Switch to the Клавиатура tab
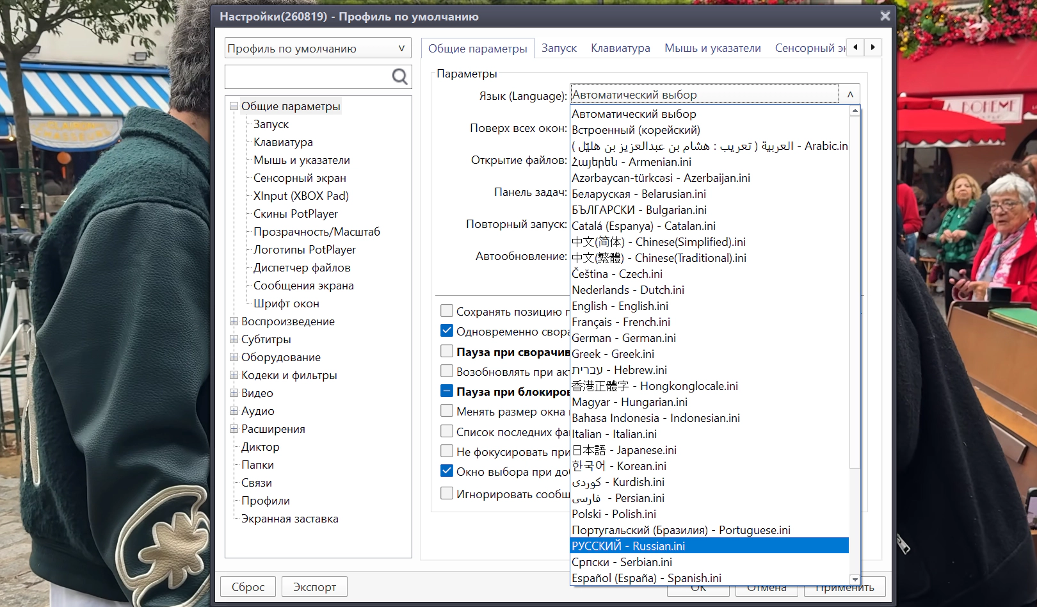The height and width of the screenshot is (607, 1037). (x=620, y=48)
